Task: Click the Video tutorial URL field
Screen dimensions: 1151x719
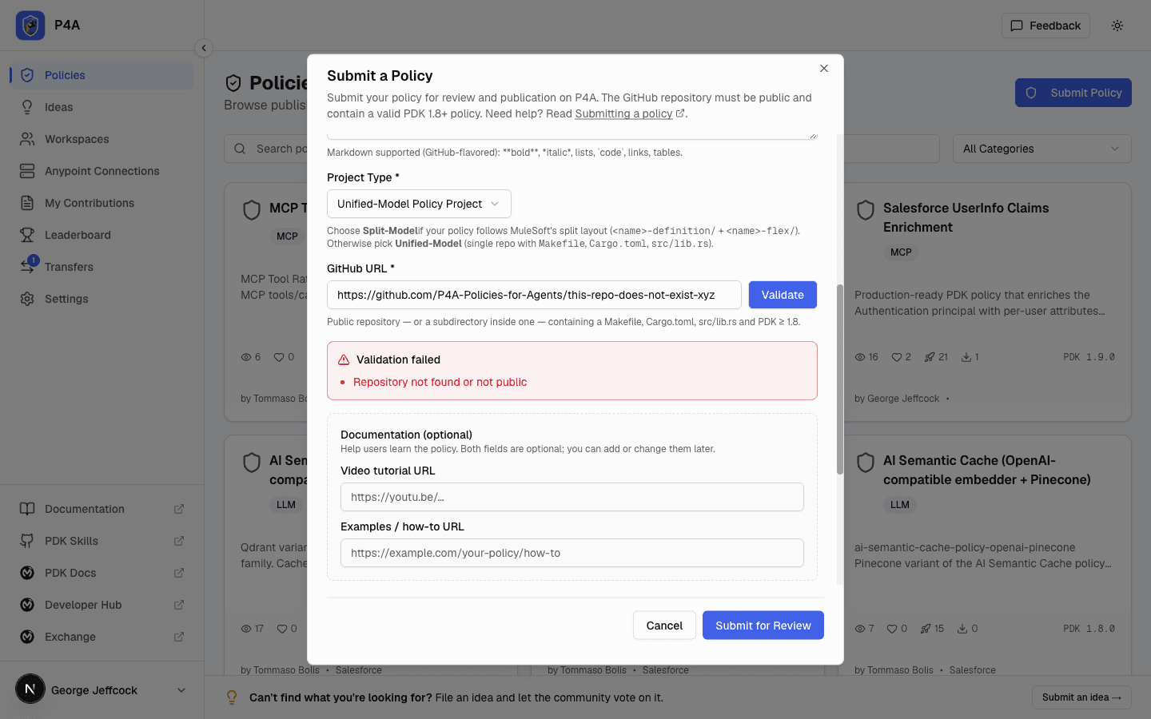Action: (x=572, y=497)
